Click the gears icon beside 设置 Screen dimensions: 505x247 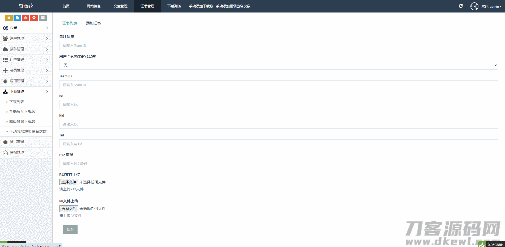[5, 28]
